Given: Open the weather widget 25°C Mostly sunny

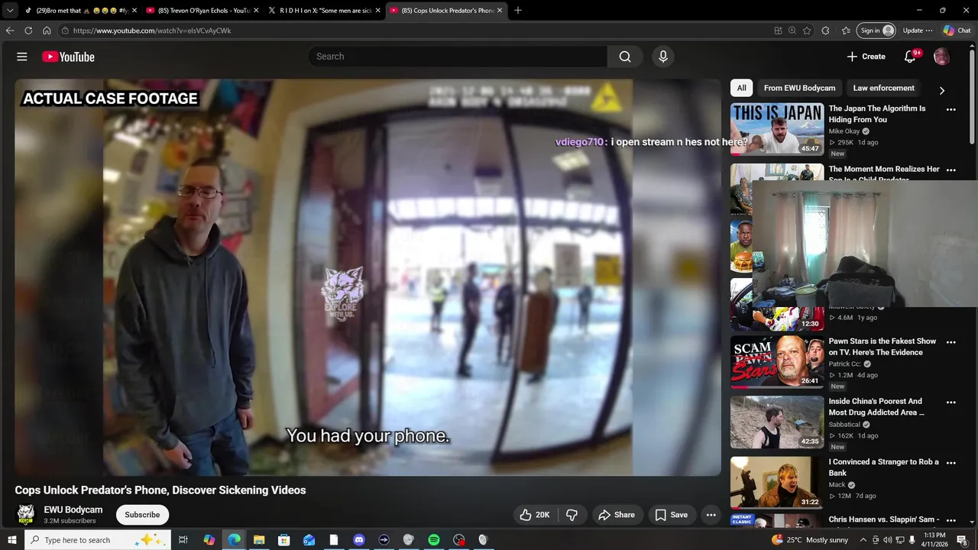Looking at the screenshot, I should point(811,540).
